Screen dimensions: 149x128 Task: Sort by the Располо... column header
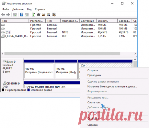tap(37, 21)
